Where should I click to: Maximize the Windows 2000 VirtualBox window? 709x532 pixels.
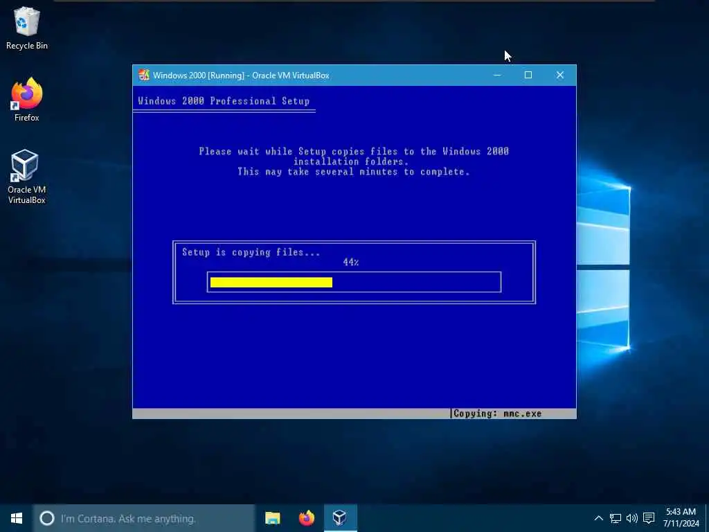528,75
